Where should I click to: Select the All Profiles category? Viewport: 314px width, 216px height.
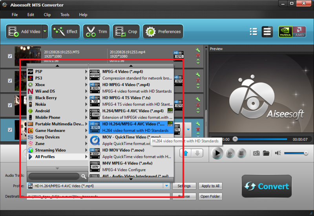click(x=58, y=157)
